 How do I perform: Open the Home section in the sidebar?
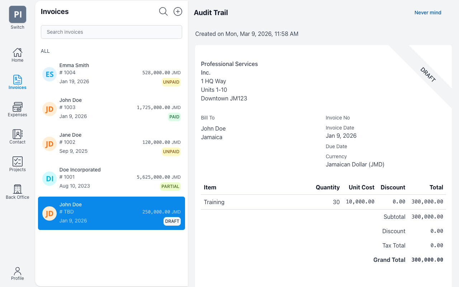[x=17, y=55]
